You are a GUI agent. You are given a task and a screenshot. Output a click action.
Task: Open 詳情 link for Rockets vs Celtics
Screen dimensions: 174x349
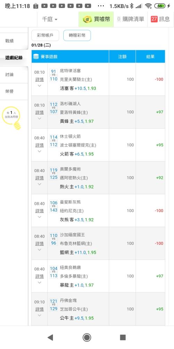(39, 145)
